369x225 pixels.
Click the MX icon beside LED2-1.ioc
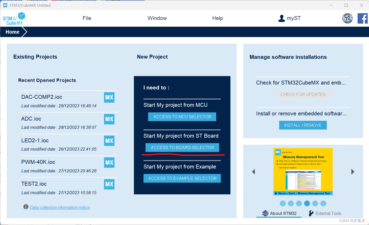(109, 141)
